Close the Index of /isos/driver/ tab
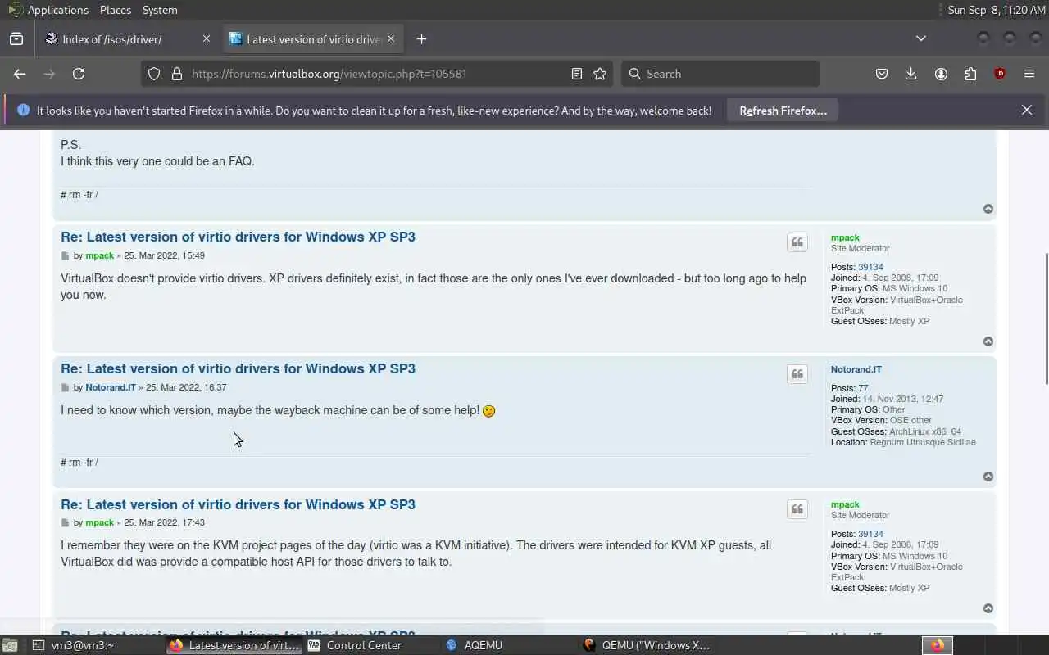 207,38
